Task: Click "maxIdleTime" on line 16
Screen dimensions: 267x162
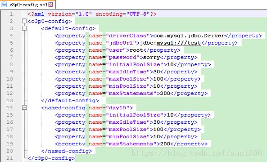Action: 128,122
